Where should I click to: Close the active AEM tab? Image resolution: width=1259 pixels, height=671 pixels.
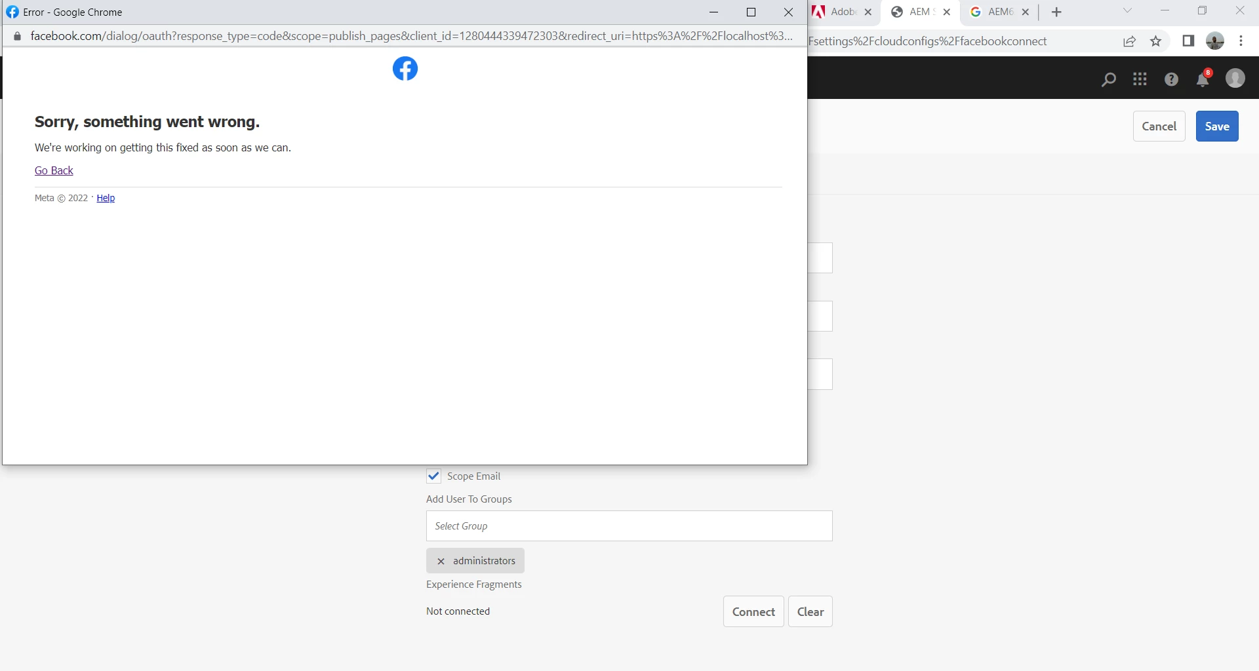[x=947, y=12]
